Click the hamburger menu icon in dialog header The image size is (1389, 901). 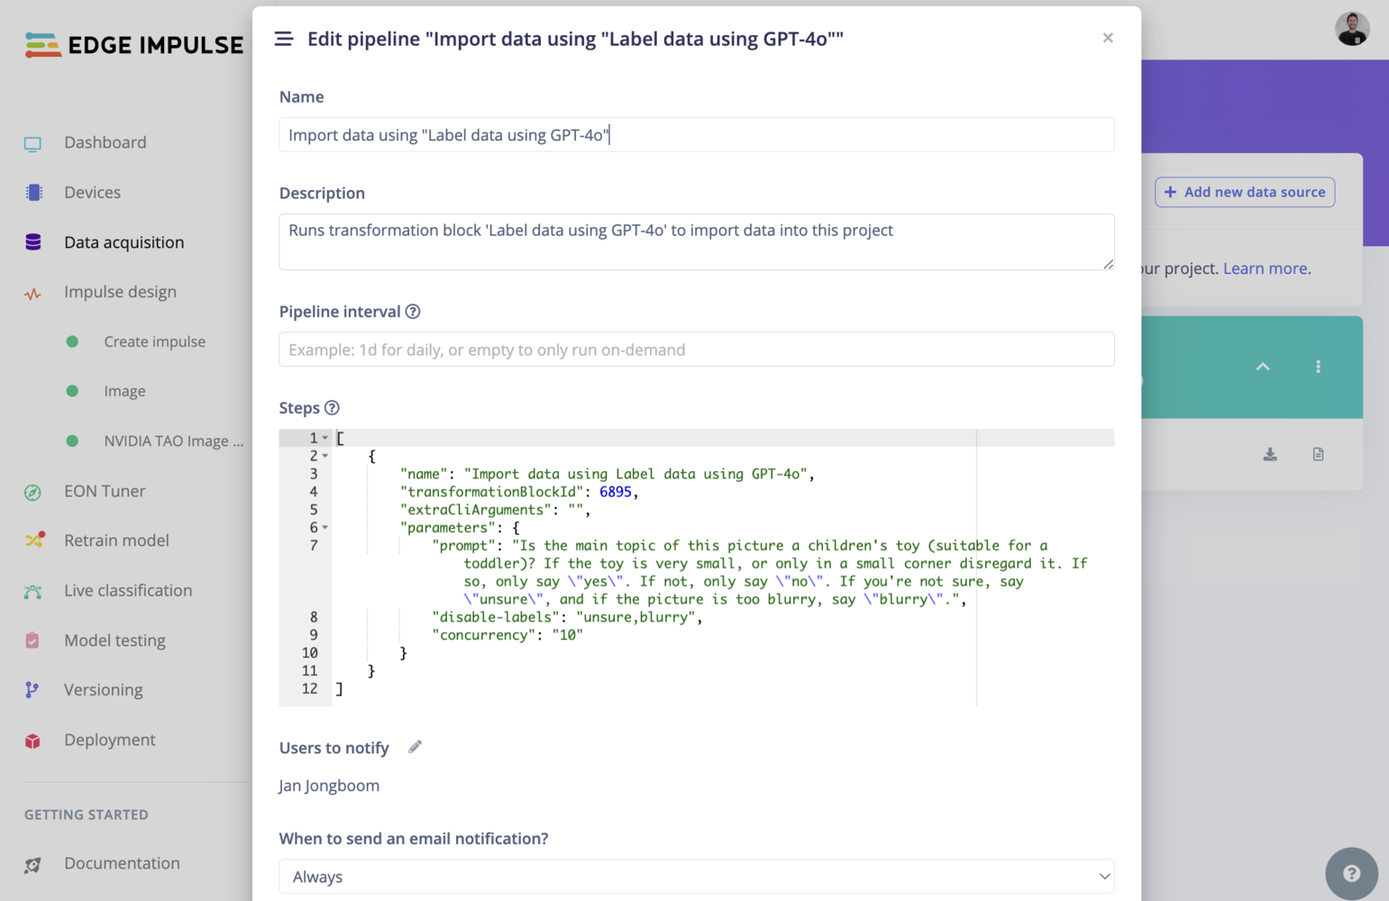[x=284, y=39]
